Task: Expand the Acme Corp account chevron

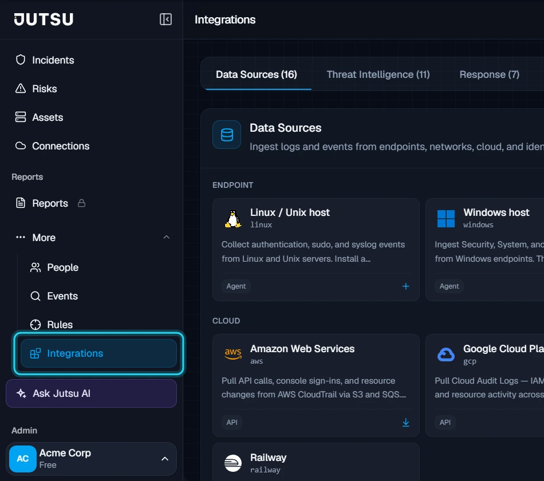Action: pyautogui.click(x=165, y=459)
